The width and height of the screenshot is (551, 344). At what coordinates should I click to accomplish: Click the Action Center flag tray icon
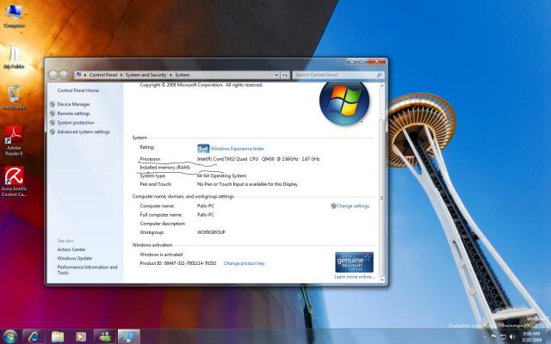click(493, 336)
